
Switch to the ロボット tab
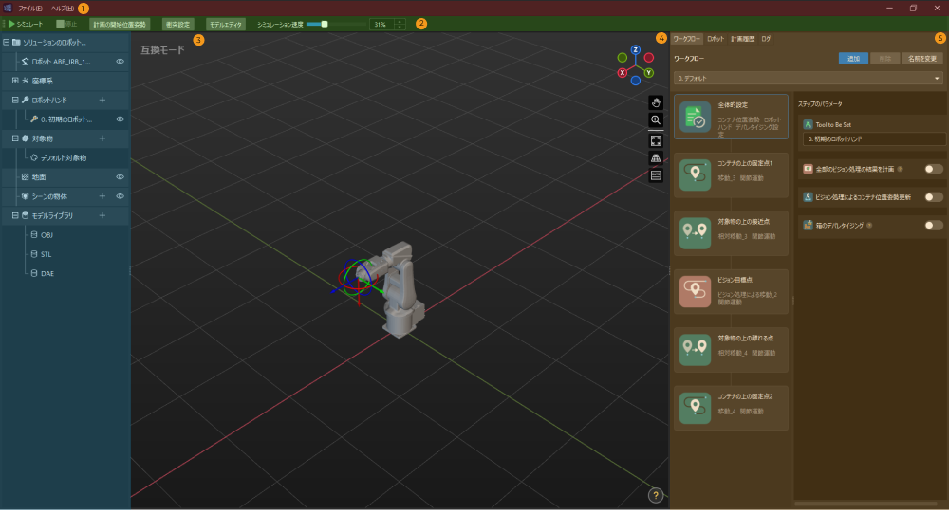point(716,39)
